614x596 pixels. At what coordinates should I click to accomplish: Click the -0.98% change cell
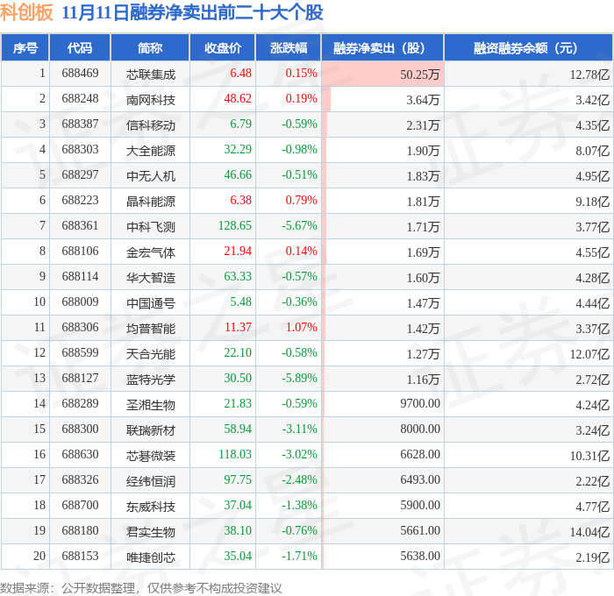[300, 150]
